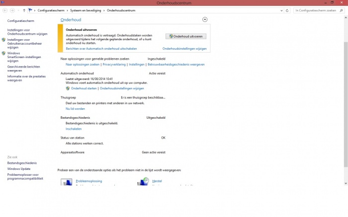Click Inschakelen for Bestandsgeschiedenis

coord(74,129)
